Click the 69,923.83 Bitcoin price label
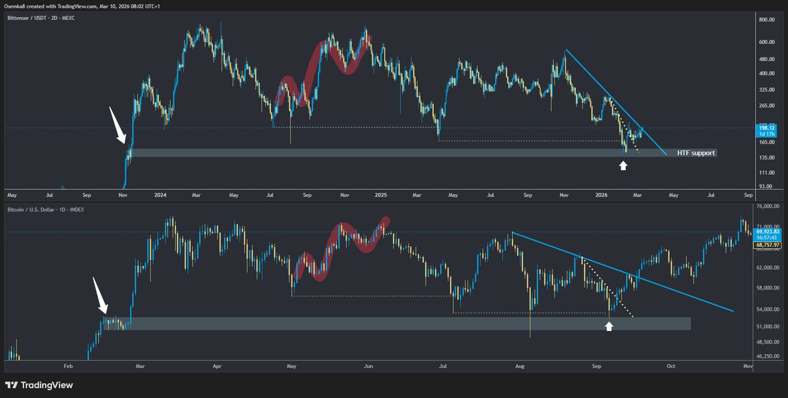This screenshot has height=398, width=788. coord(767,231)
